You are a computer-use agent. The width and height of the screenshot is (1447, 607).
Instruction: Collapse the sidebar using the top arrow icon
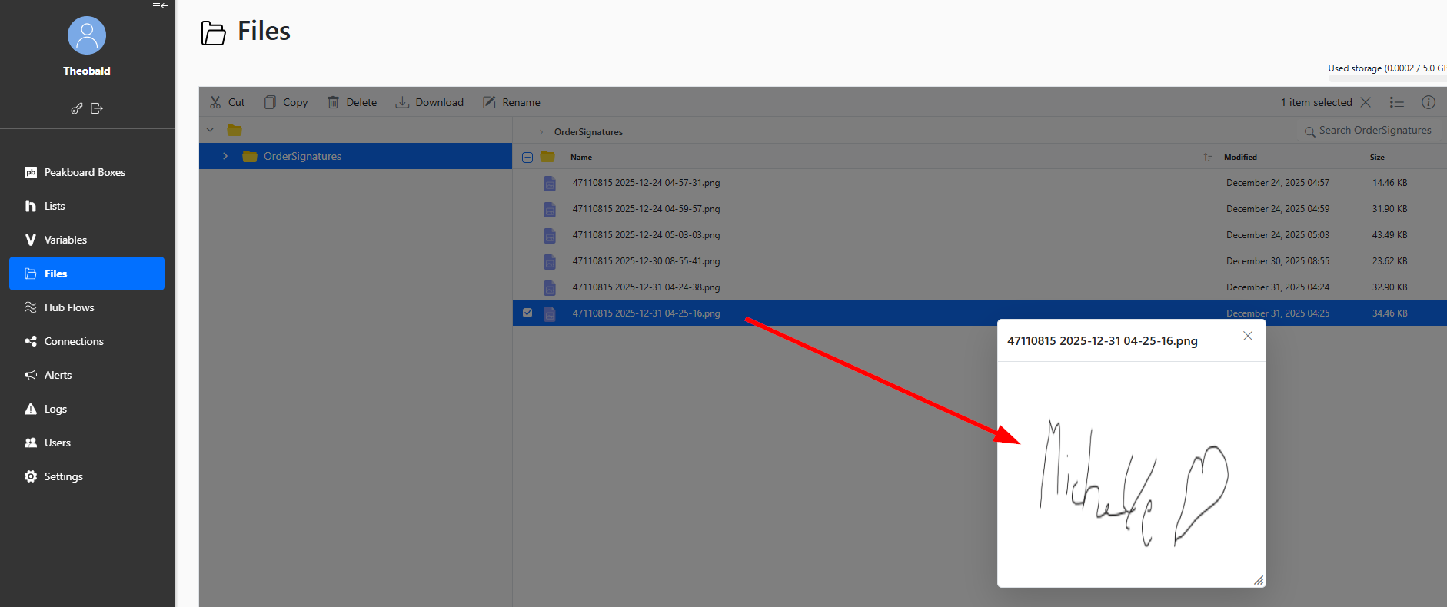[x=160, y=6]
